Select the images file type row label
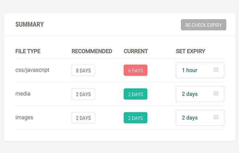The height and width of the screenshot is (153, 239). 24,118
